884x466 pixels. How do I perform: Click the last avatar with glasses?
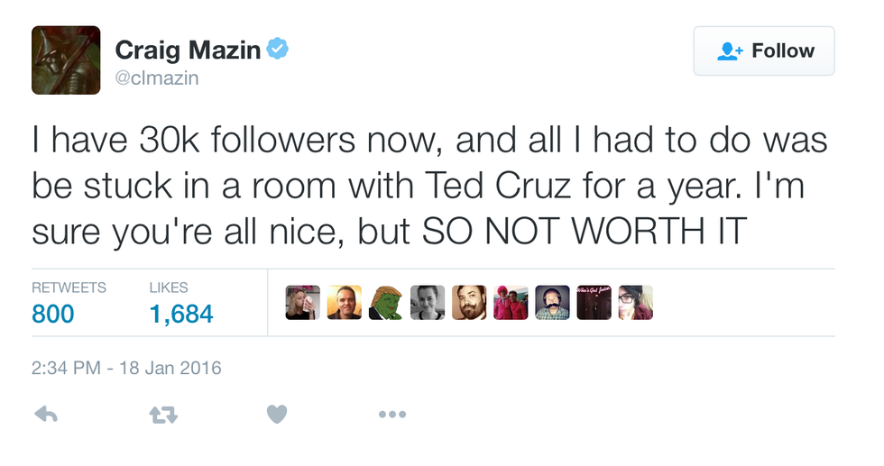pyautogui.click(x=635, y=303)
